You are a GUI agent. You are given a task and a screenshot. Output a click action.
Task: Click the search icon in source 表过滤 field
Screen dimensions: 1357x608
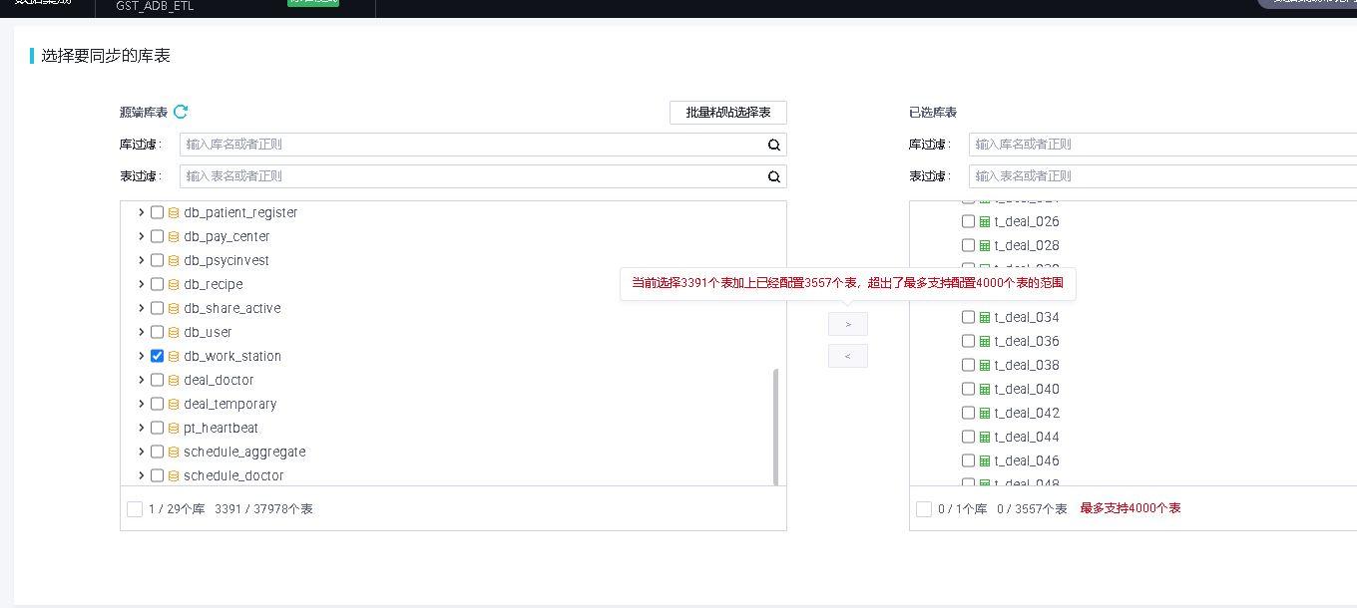pyautogui.click(x=773, y=176)
